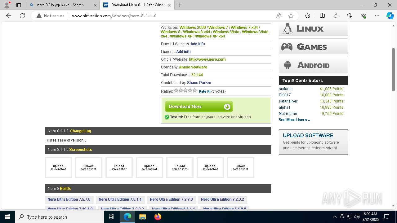Select the Download Nero 8.1.1.0 tab
397x223 pixels.
(137, 5)
